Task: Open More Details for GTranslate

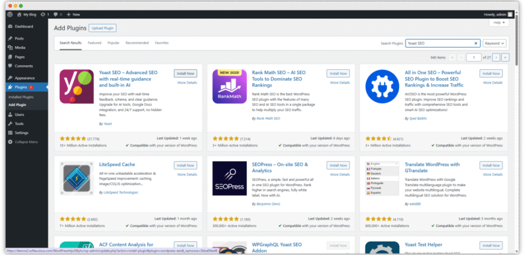Action: 493,174
